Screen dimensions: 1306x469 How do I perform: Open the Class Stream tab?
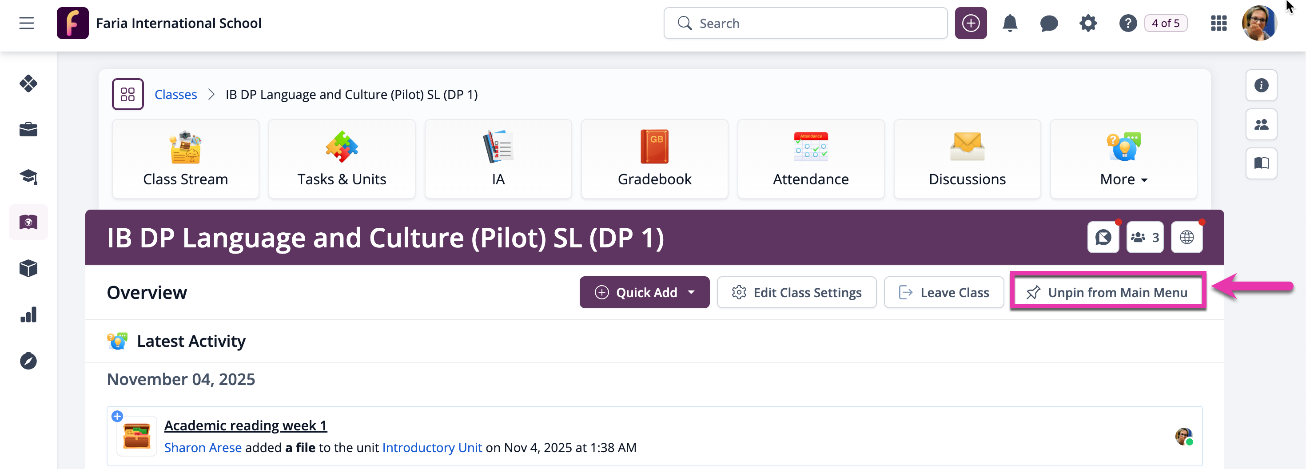(x=186, y=159)
